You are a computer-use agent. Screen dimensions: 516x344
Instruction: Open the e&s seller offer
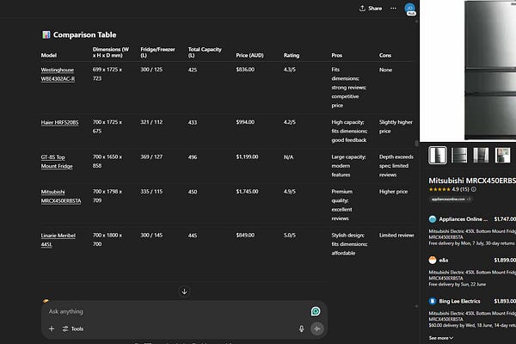point(472,272)
